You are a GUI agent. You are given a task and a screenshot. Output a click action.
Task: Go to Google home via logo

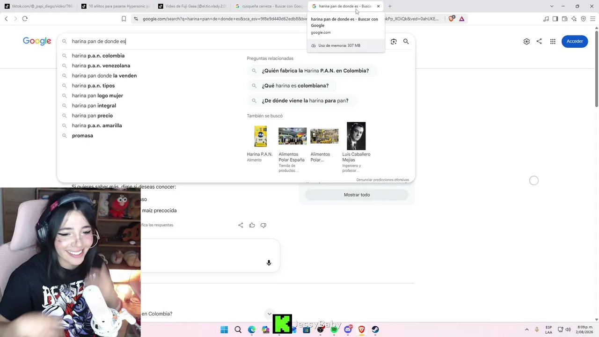point(37,41)
